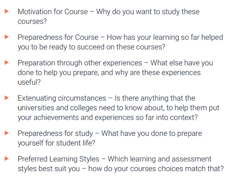This screenshot has height=177, width=234.
Task: Click the 'Extenuating circumstances' phrase
Action: [x=62, y=98]
